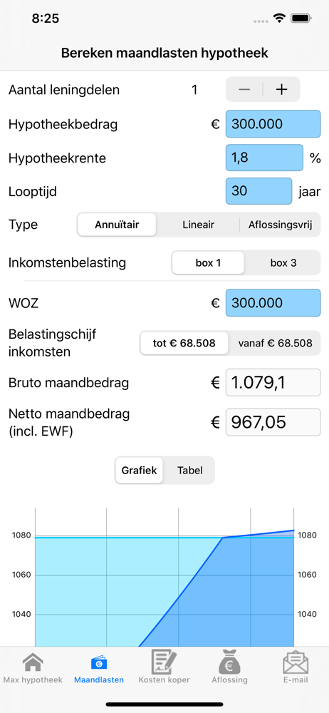This screenshot has width=329, height=713.
Task: Select the Annuïtair mortgage type
Action: [x=117, y=225]
